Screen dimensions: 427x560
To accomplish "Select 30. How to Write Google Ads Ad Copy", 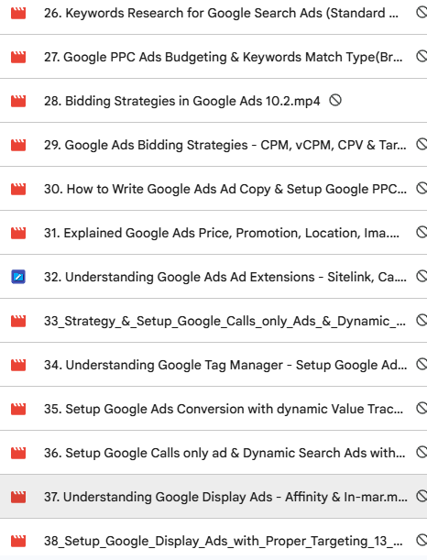I will (x=224, y=189).
